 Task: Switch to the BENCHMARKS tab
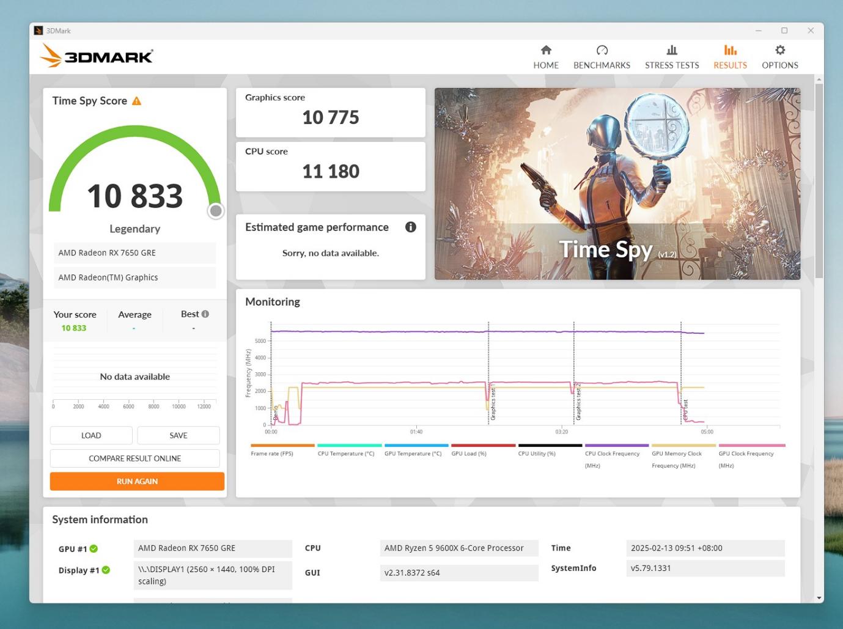click(x=602, y=57)
